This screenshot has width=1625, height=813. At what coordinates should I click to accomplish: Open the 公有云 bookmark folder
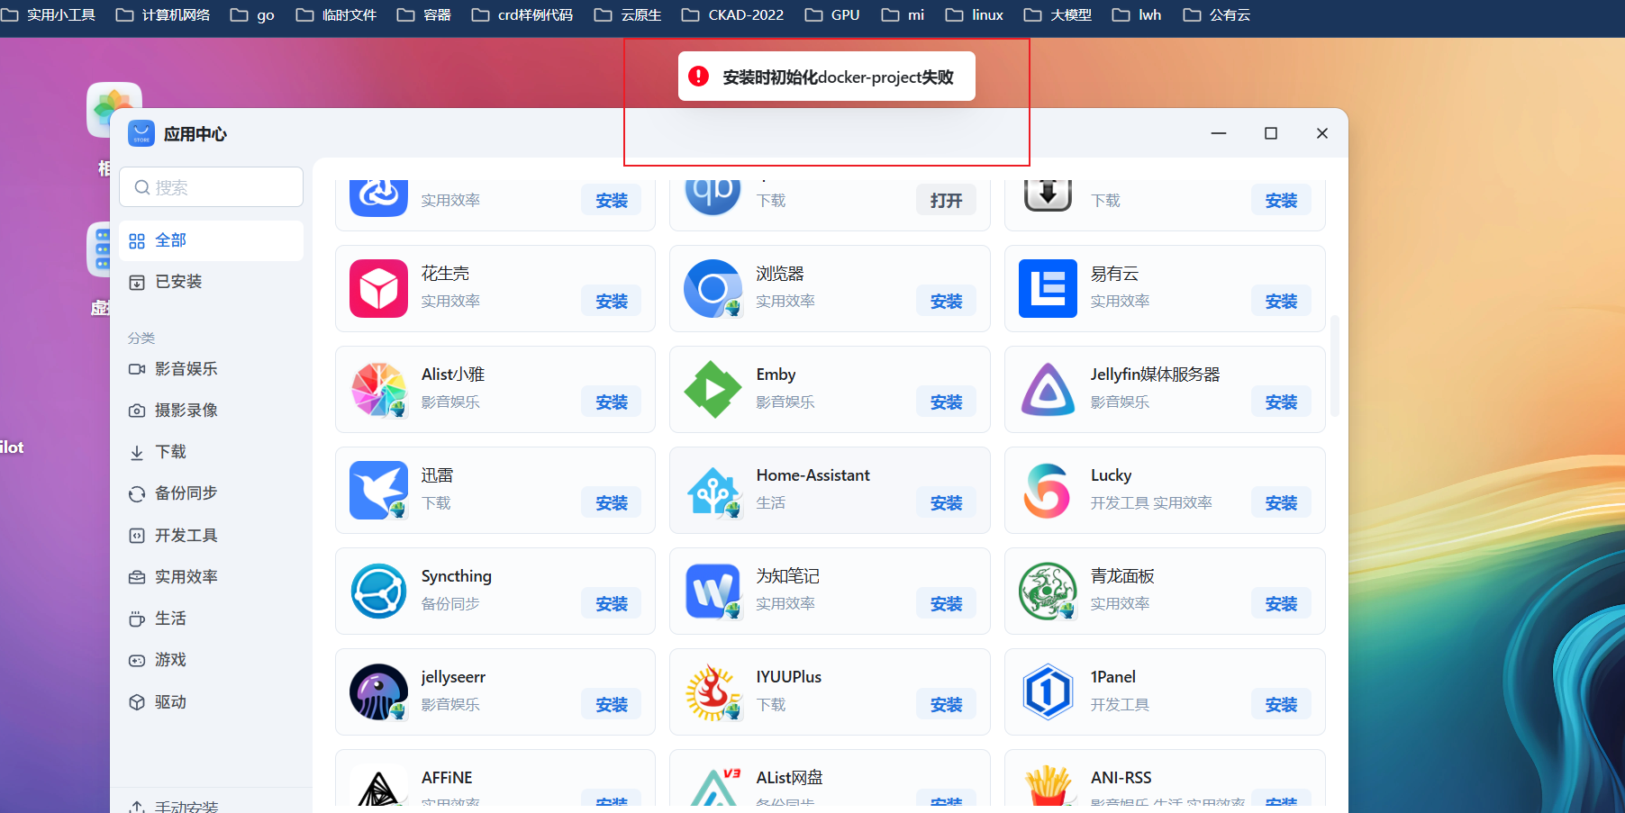point(1217,14)
